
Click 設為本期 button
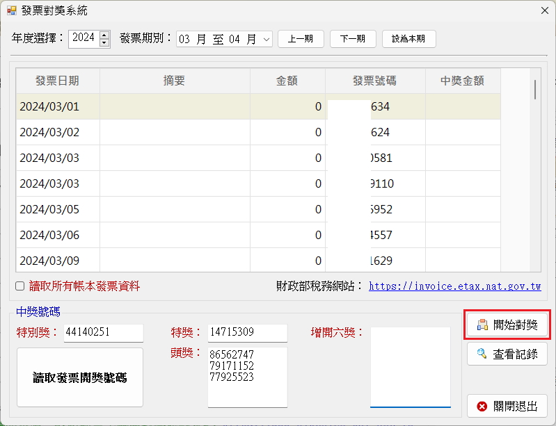point(409,39)
